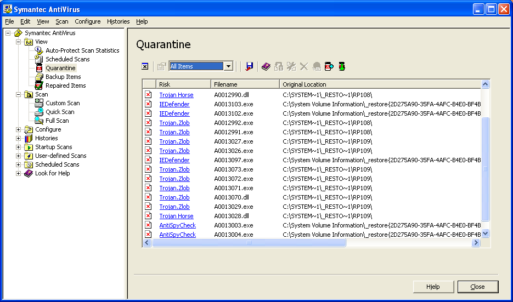Open the All Items filter dropdown
The height and width of the screenshot is (302, 513).
point(229,66)
